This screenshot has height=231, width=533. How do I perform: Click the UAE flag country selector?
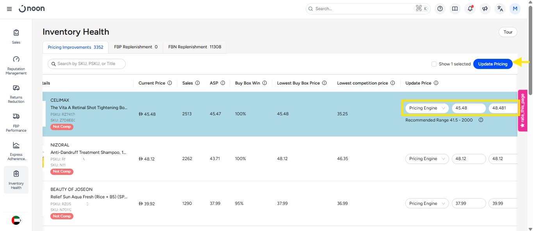click(16, 220)
